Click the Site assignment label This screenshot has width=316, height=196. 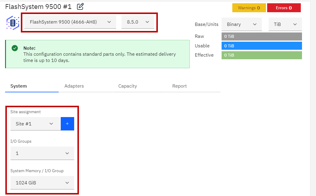tap(26, 112)
